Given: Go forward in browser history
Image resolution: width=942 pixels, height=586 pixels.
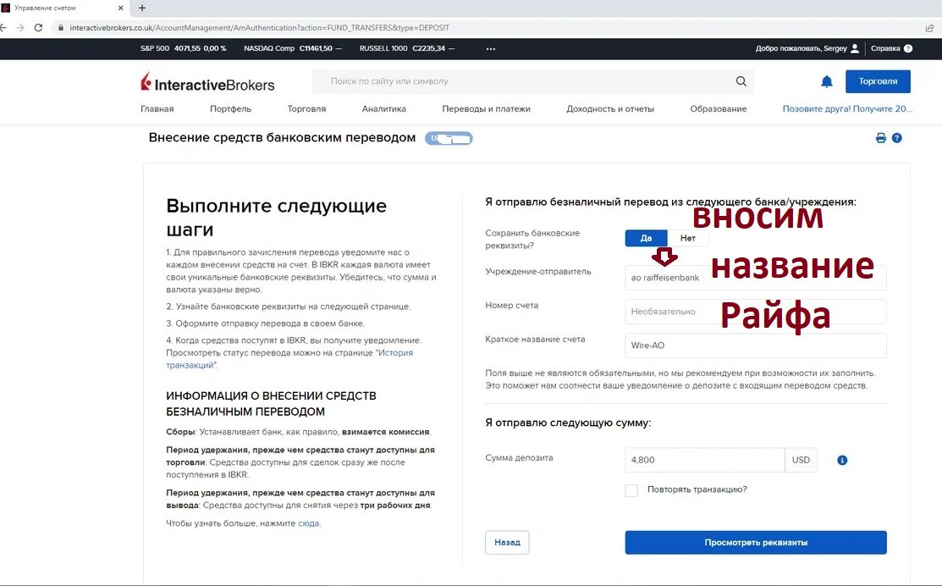Looking at the screenshot, I should [x=20, y=28].
